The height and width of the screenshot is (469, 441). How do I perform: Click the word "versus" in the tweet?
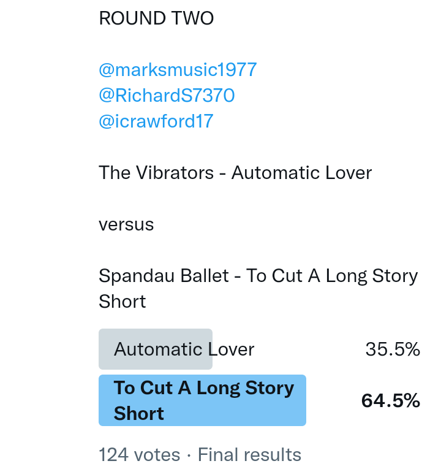(x=126, y=224)
